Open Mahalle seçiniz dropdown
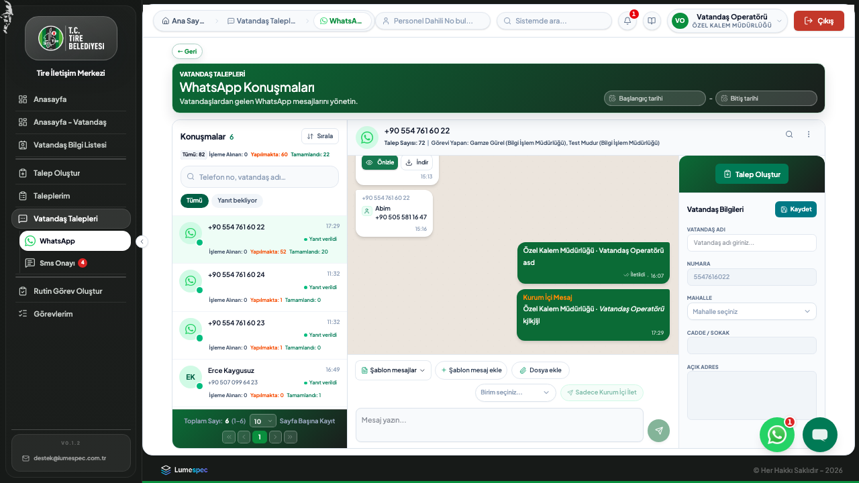Image resolution: width=859 pixels, height=483 pixels. [x=752, y=311]
